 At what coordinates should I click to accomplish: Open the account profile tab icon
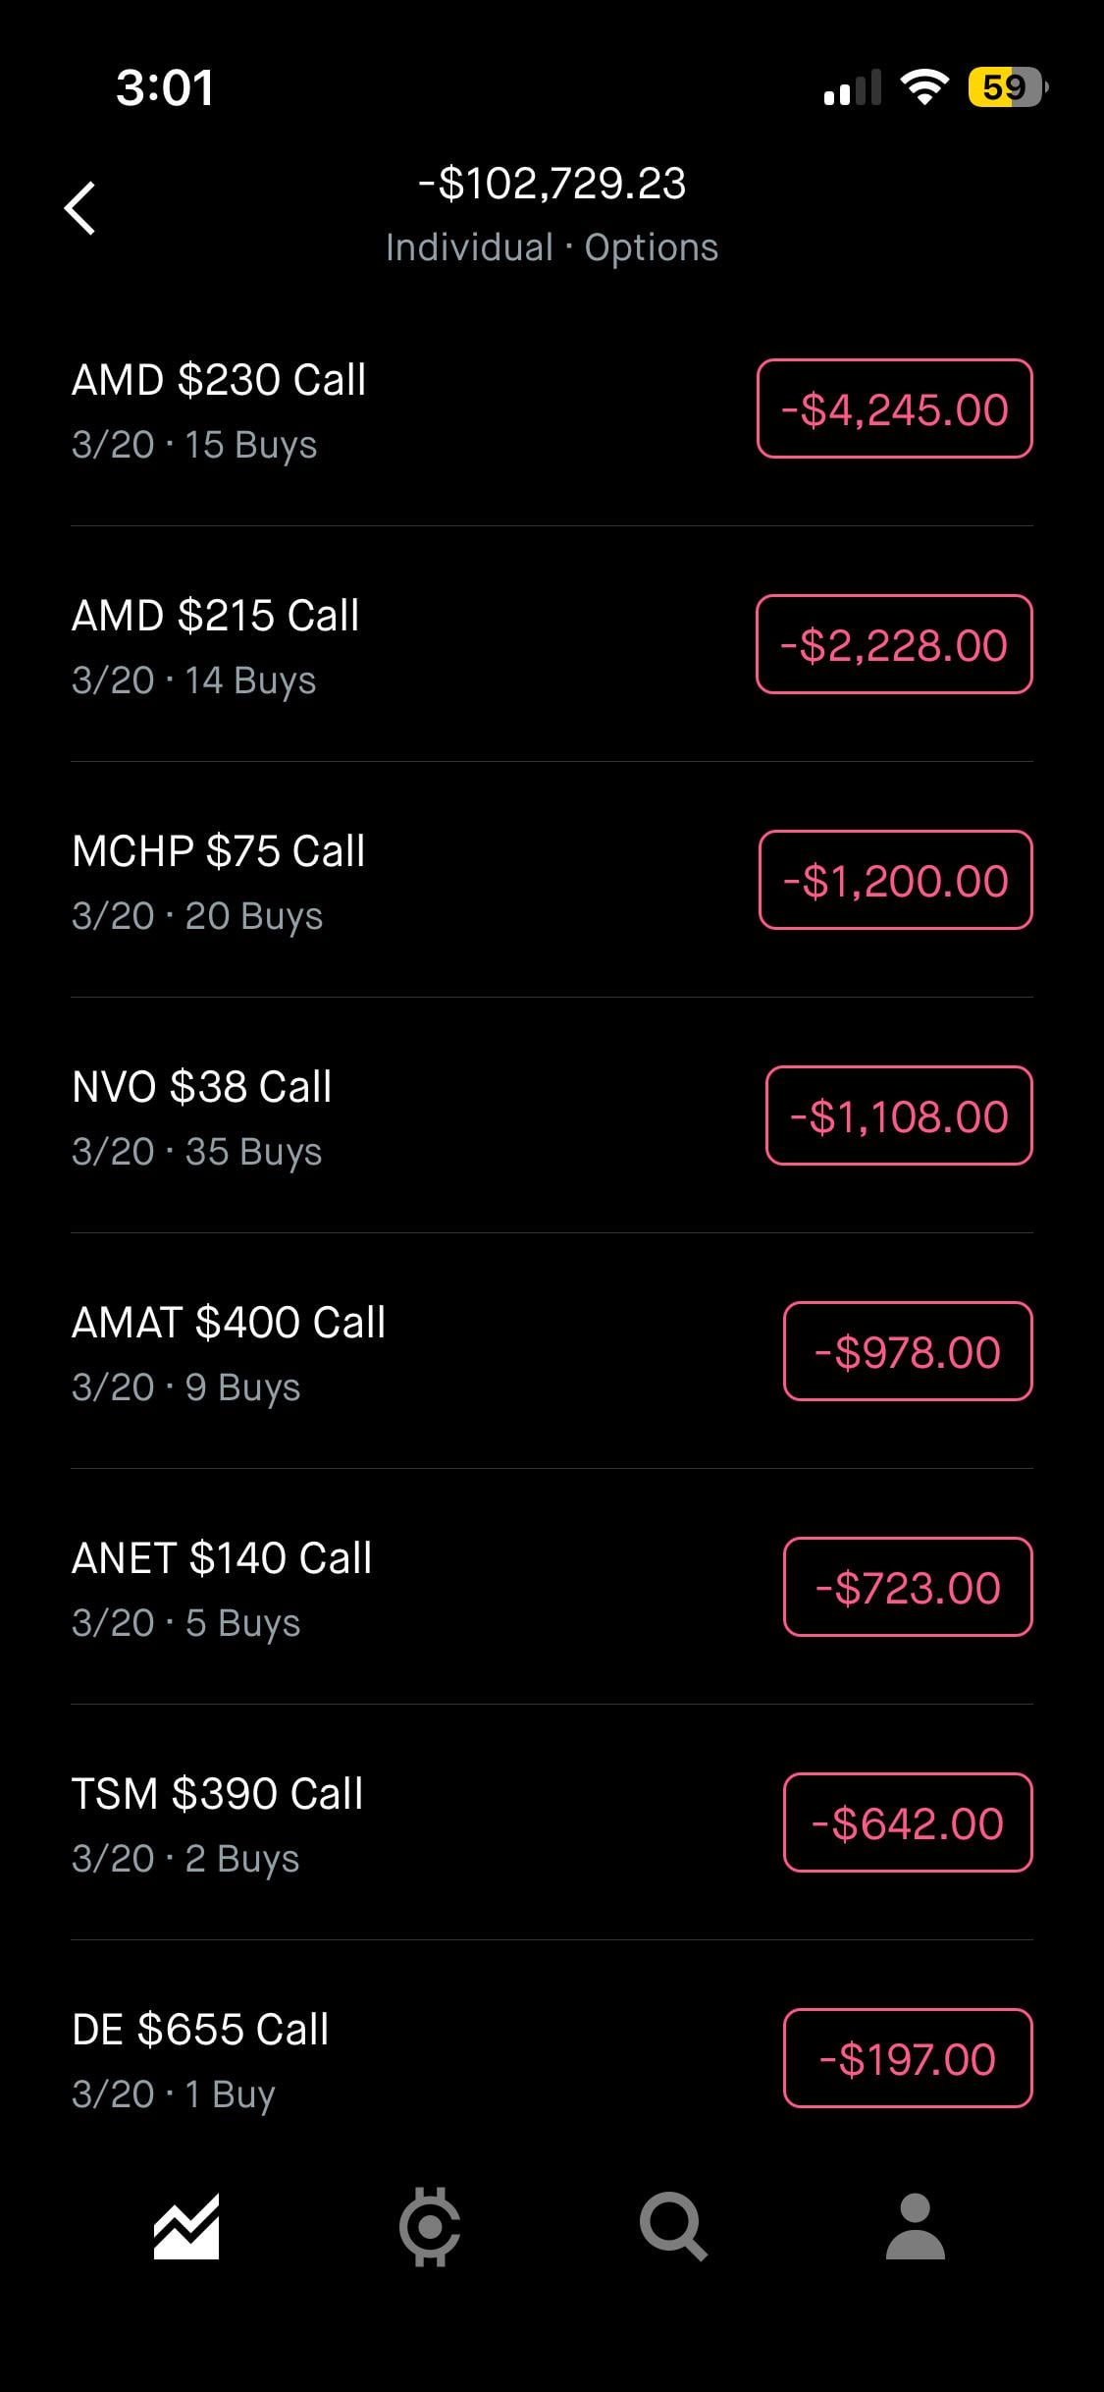(x=915, y=2226)
